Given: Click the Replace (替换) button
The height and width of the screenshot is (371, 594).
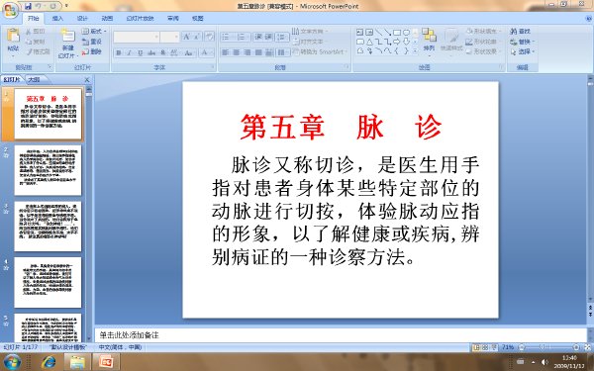Looking at the screenshot, I should (522, 42).
